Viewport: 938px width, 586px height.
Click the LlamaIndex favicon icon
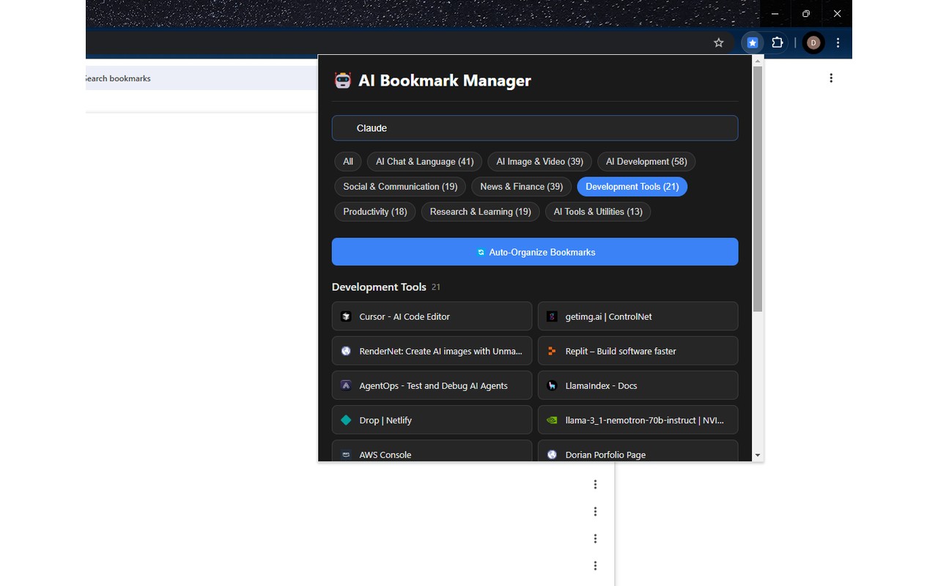[552, 385]
